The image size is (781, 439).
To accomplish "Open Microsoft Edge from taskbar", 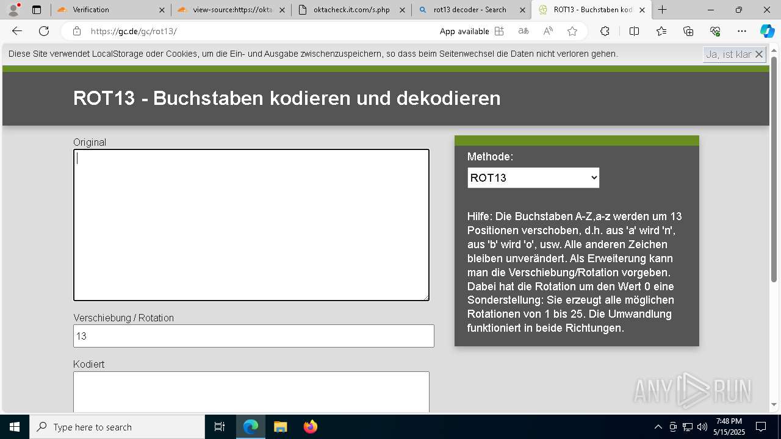I will pyautogui.click(x=251, y=427).
